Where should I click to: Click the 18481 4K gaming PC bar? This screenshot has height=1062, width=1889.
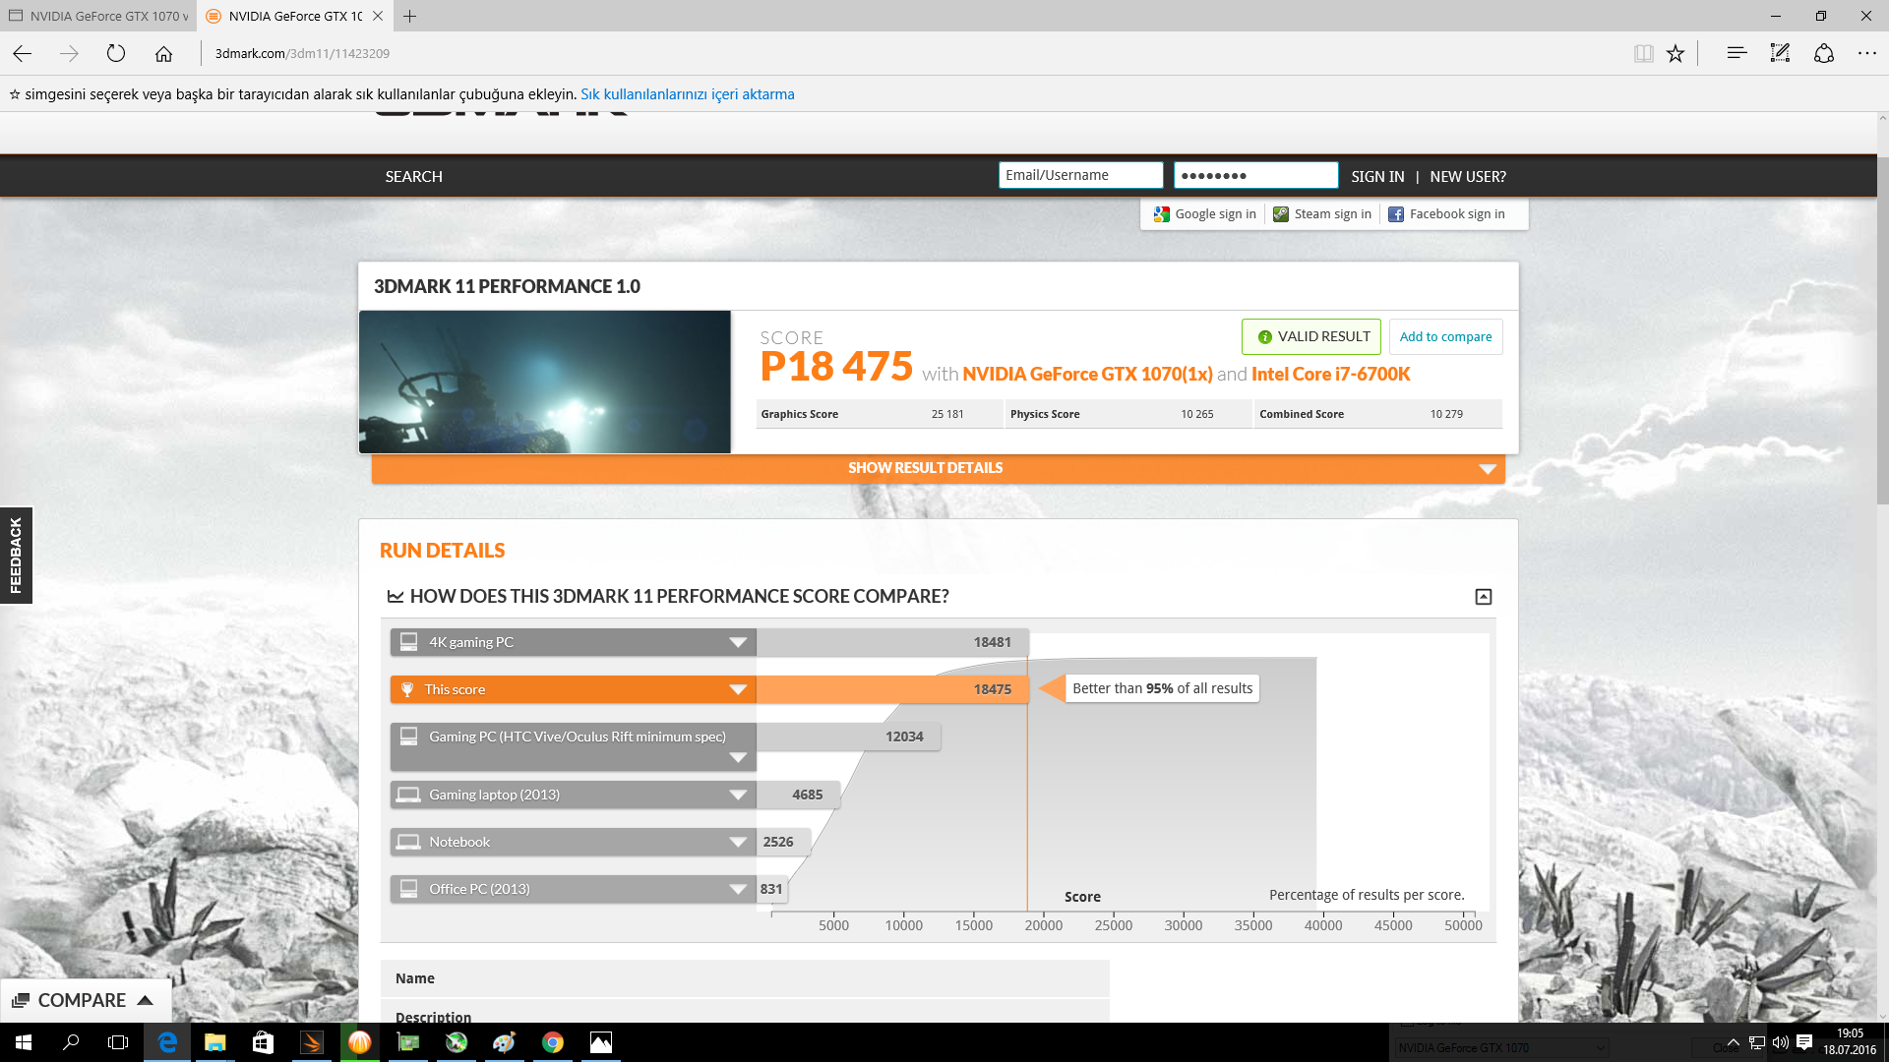point(892,642)
